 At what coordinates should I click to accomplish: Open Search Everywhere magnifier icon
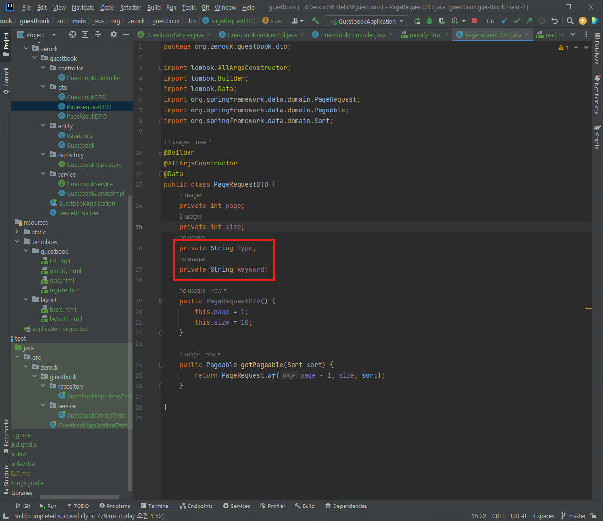point(570,21)
